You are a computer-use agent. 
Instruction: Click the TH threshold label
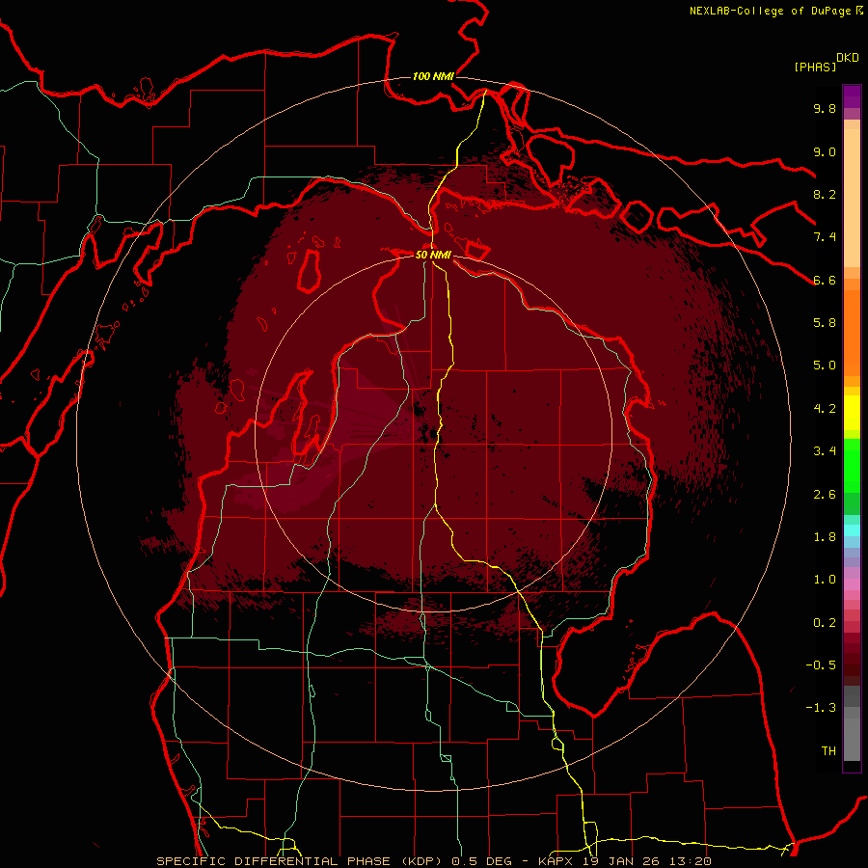[828, 751]
